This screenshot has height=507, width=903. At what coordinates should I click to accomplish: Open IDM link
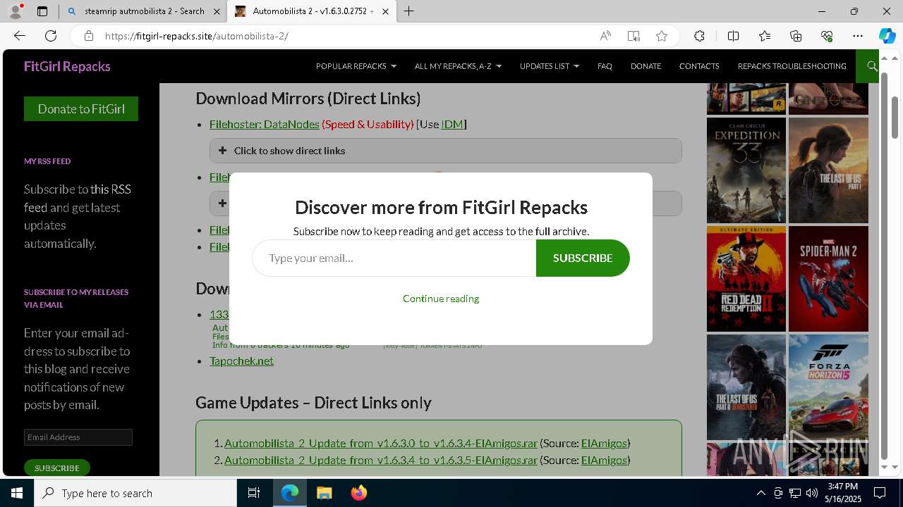coord(452,124)
